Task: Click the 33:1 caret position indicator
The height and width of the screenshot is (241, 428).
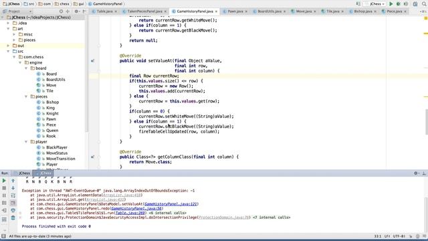Action: click(x=377, y=236)
